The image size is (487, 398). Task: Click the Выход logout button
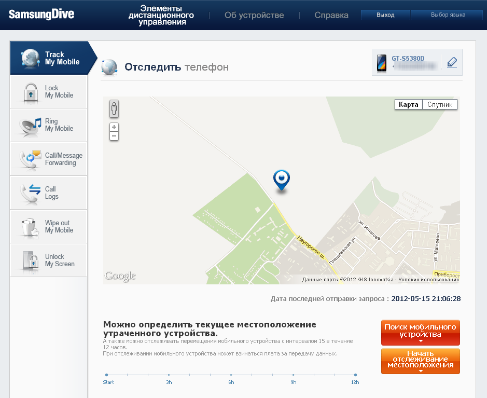tap(385, 15)
